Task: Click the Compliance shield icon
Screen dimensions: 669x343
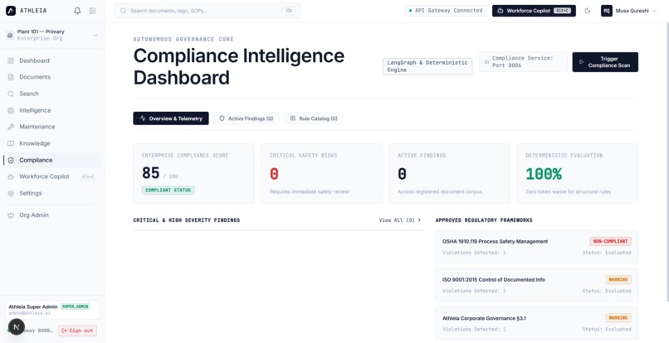Action: point(11,160)
